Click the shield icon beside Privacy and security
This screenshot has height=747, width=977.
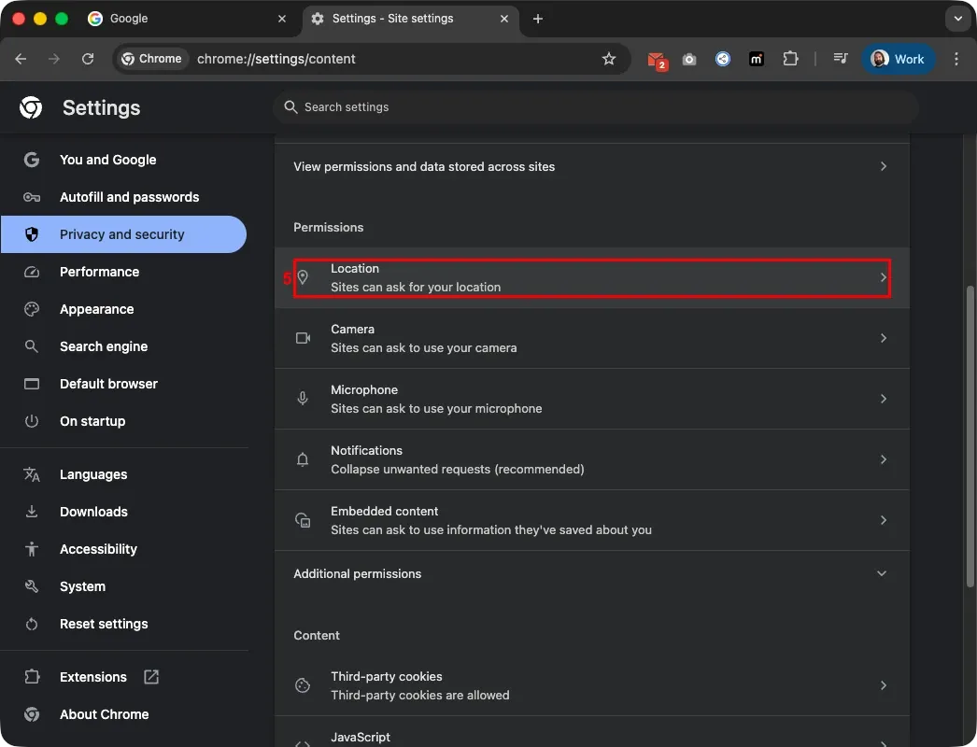click(x=32, y=234)
